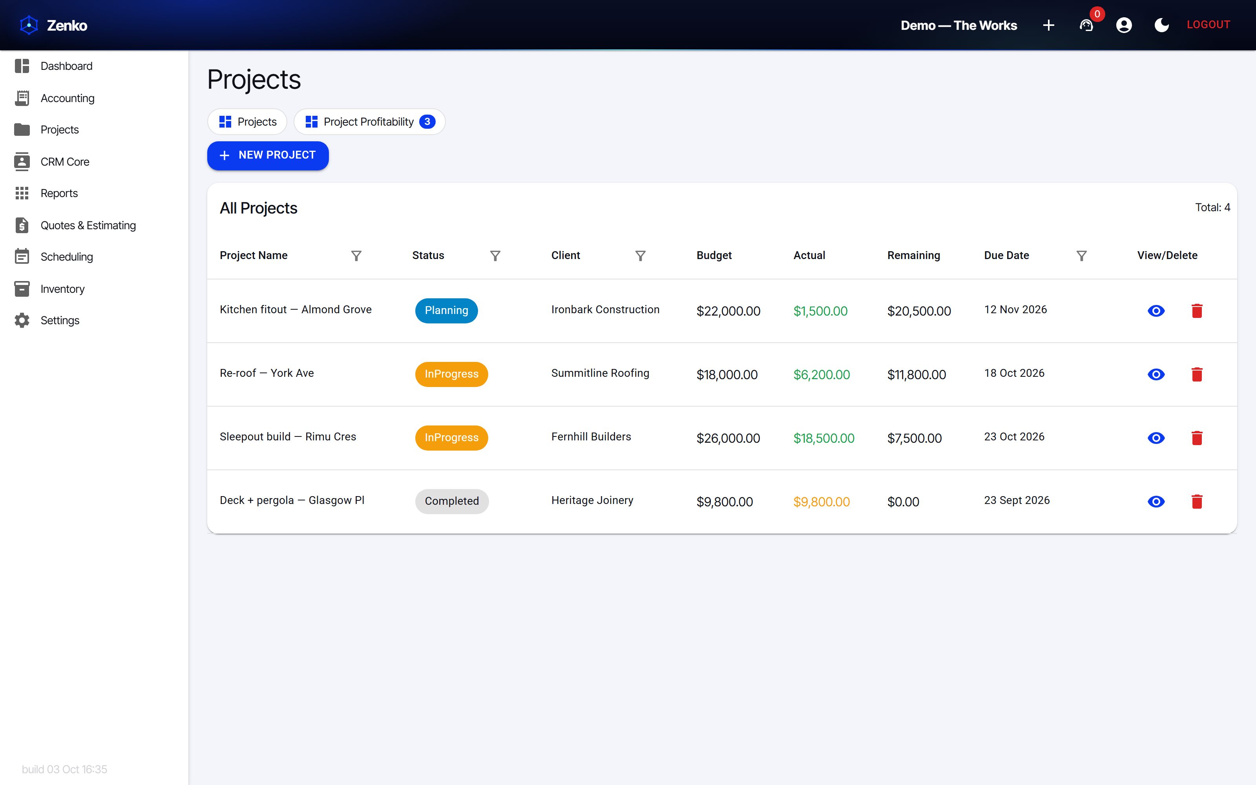The image size is (1256, 785).
Task: Click the Projects folder icon in sidebar
Action: (22, 129)
